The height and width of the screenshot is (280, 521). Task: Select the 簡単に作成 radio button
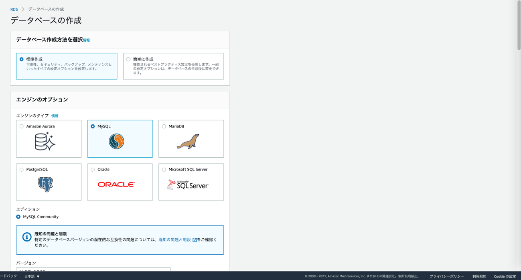(128, 59)
